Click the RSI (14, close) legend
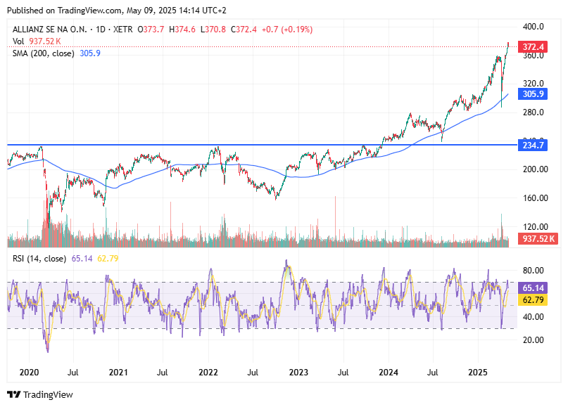 pyautogui.click(x=39, y=258)
